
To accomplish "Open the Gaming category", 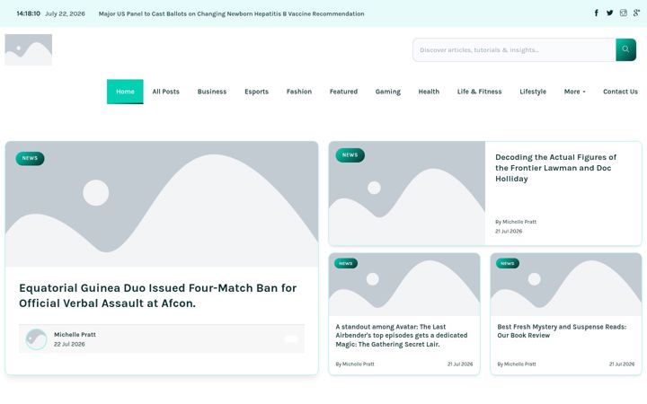I will [388, 92].
